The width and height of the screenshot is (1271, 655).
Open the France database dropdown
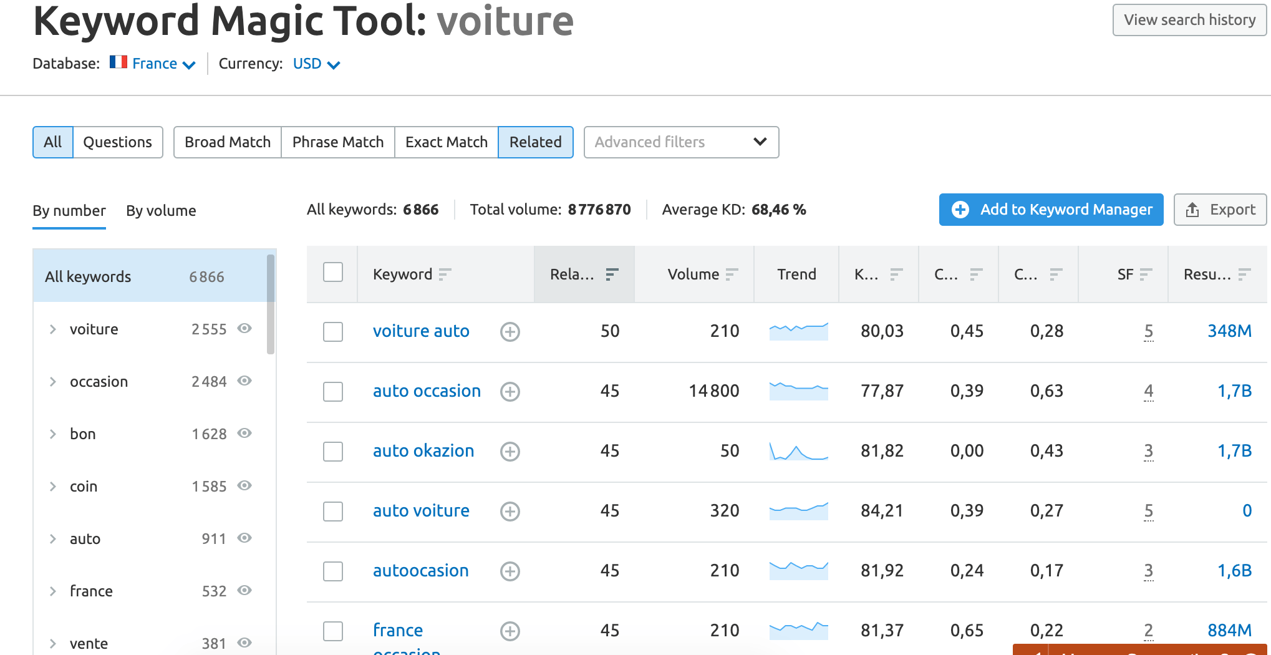(153, 64)
